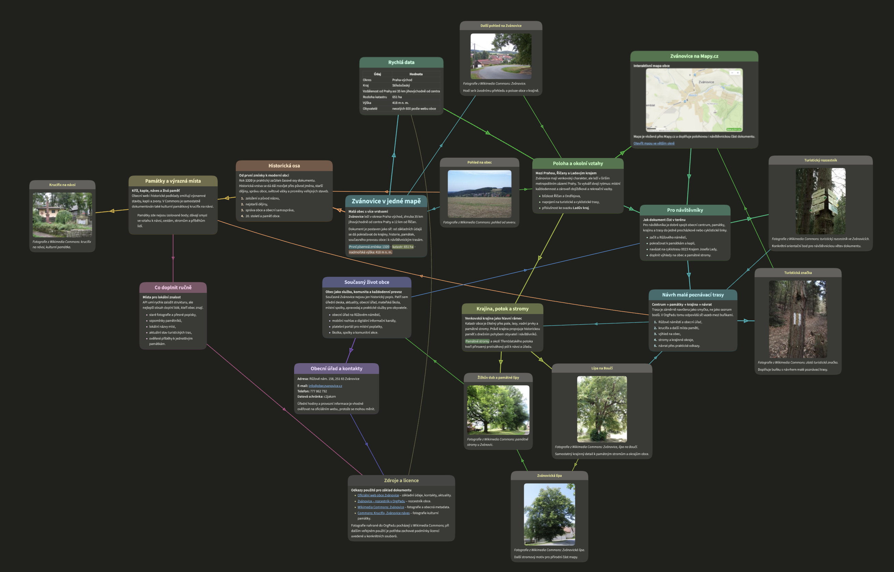Open the Krucifix na návsi photo

[62, 215]
